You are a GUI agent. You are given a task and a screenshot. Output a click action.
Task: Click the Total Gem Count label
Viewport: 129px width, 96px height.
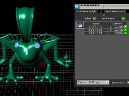click(x=115, y=11)
